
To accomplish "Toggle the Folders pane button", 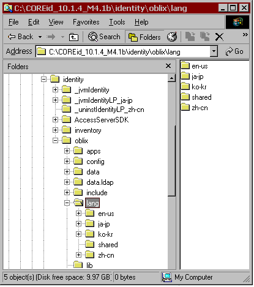I will (x=144, y=37).
